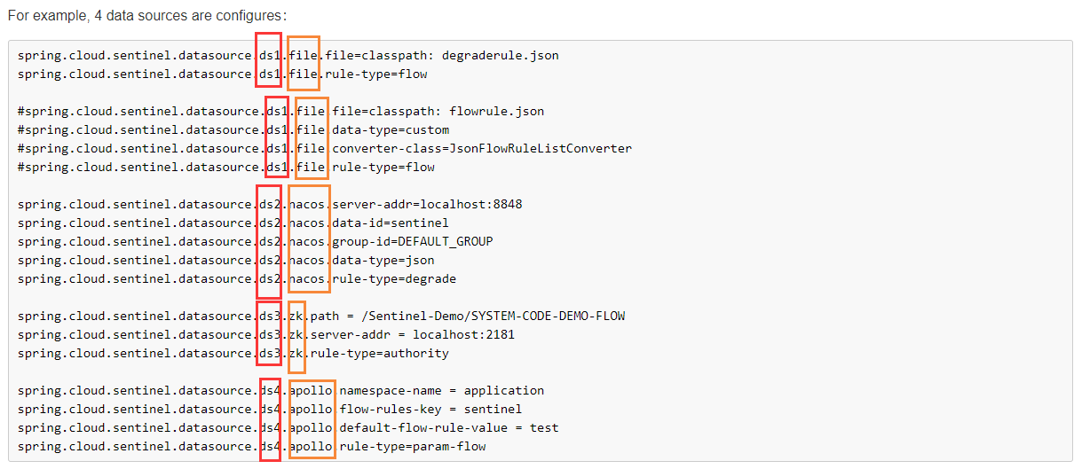Select the line "group-id=DEFAULT_GROUP"

[x=255, y=242]
